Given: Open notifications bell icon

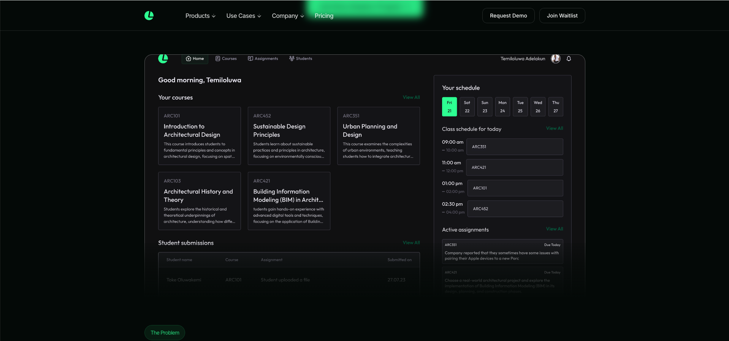Looking at the screenshot, I should coord(569,59).
